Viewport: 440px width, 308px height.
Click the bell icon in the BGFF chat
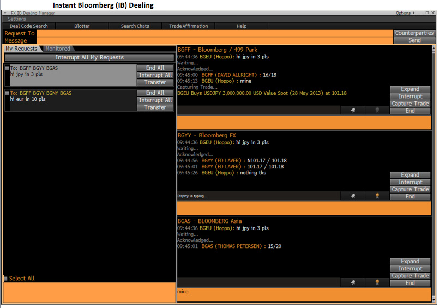pos(353,110)
